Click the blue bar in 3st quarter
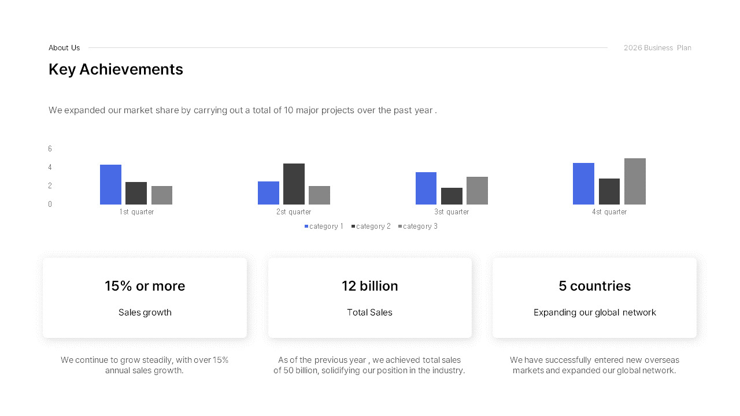Viewport: 740px width, 416px height. [426, 188]
